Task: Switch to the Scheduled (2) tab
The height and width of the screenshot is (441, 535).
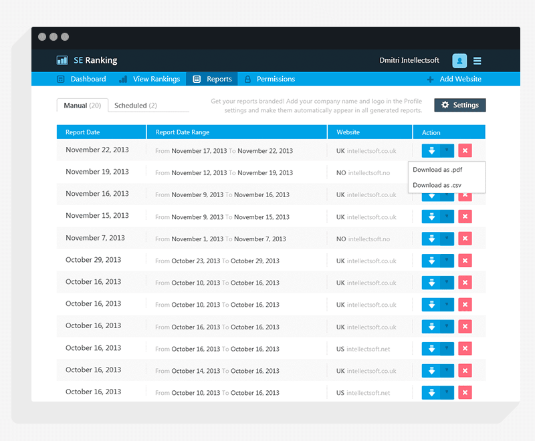Action: click(x=136, y=106)
